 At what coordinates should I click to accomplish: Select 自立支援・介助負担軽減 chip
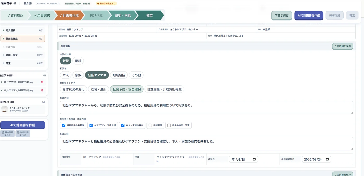click(164, 89)
